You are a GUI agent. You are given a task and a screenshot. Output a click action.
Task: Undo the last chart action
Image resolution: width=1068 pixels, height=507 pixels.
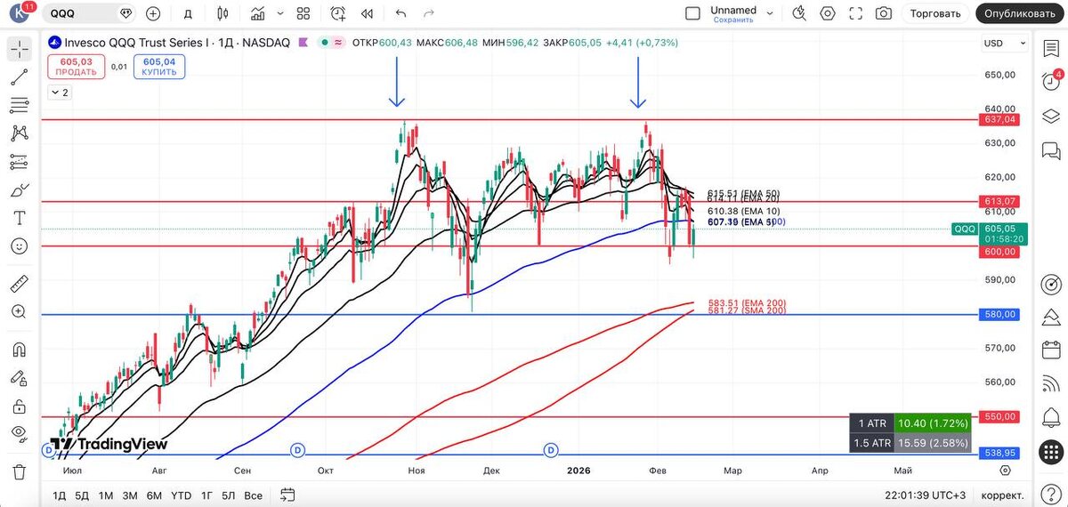(400, 13)
